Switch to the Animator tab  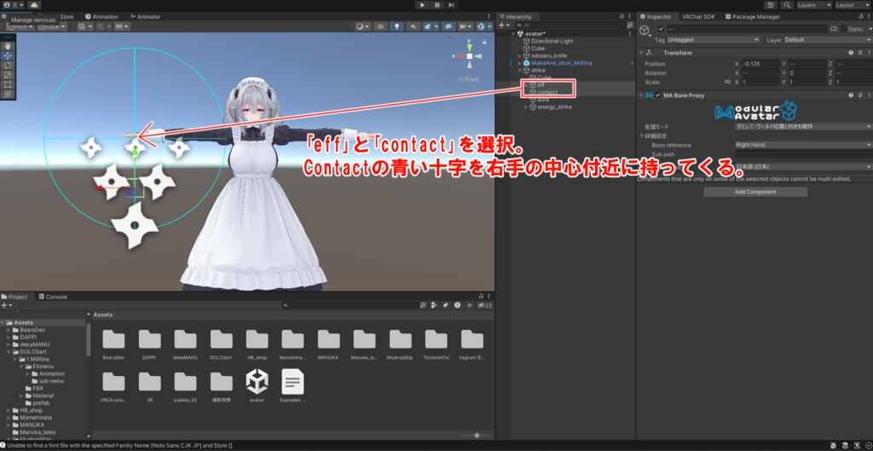coord(145,17)
